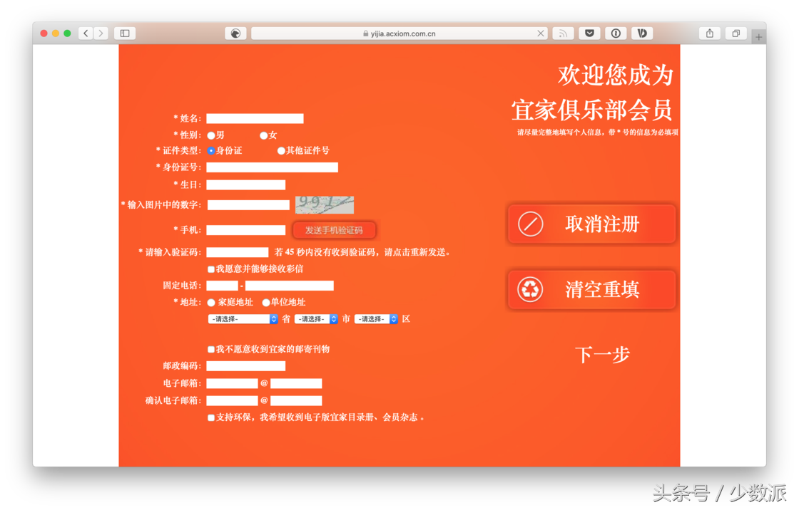Click the Pocket save icon
Viewport: 799px width, 510px height.
[x=589, y=33]
